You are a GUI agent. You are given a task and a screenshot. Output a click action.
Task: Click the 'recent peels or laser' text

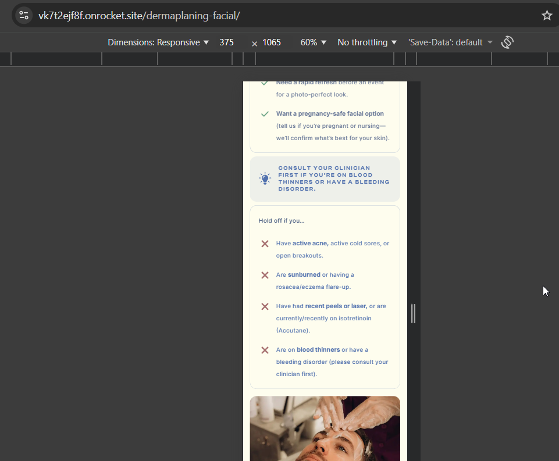coord(336,306)
